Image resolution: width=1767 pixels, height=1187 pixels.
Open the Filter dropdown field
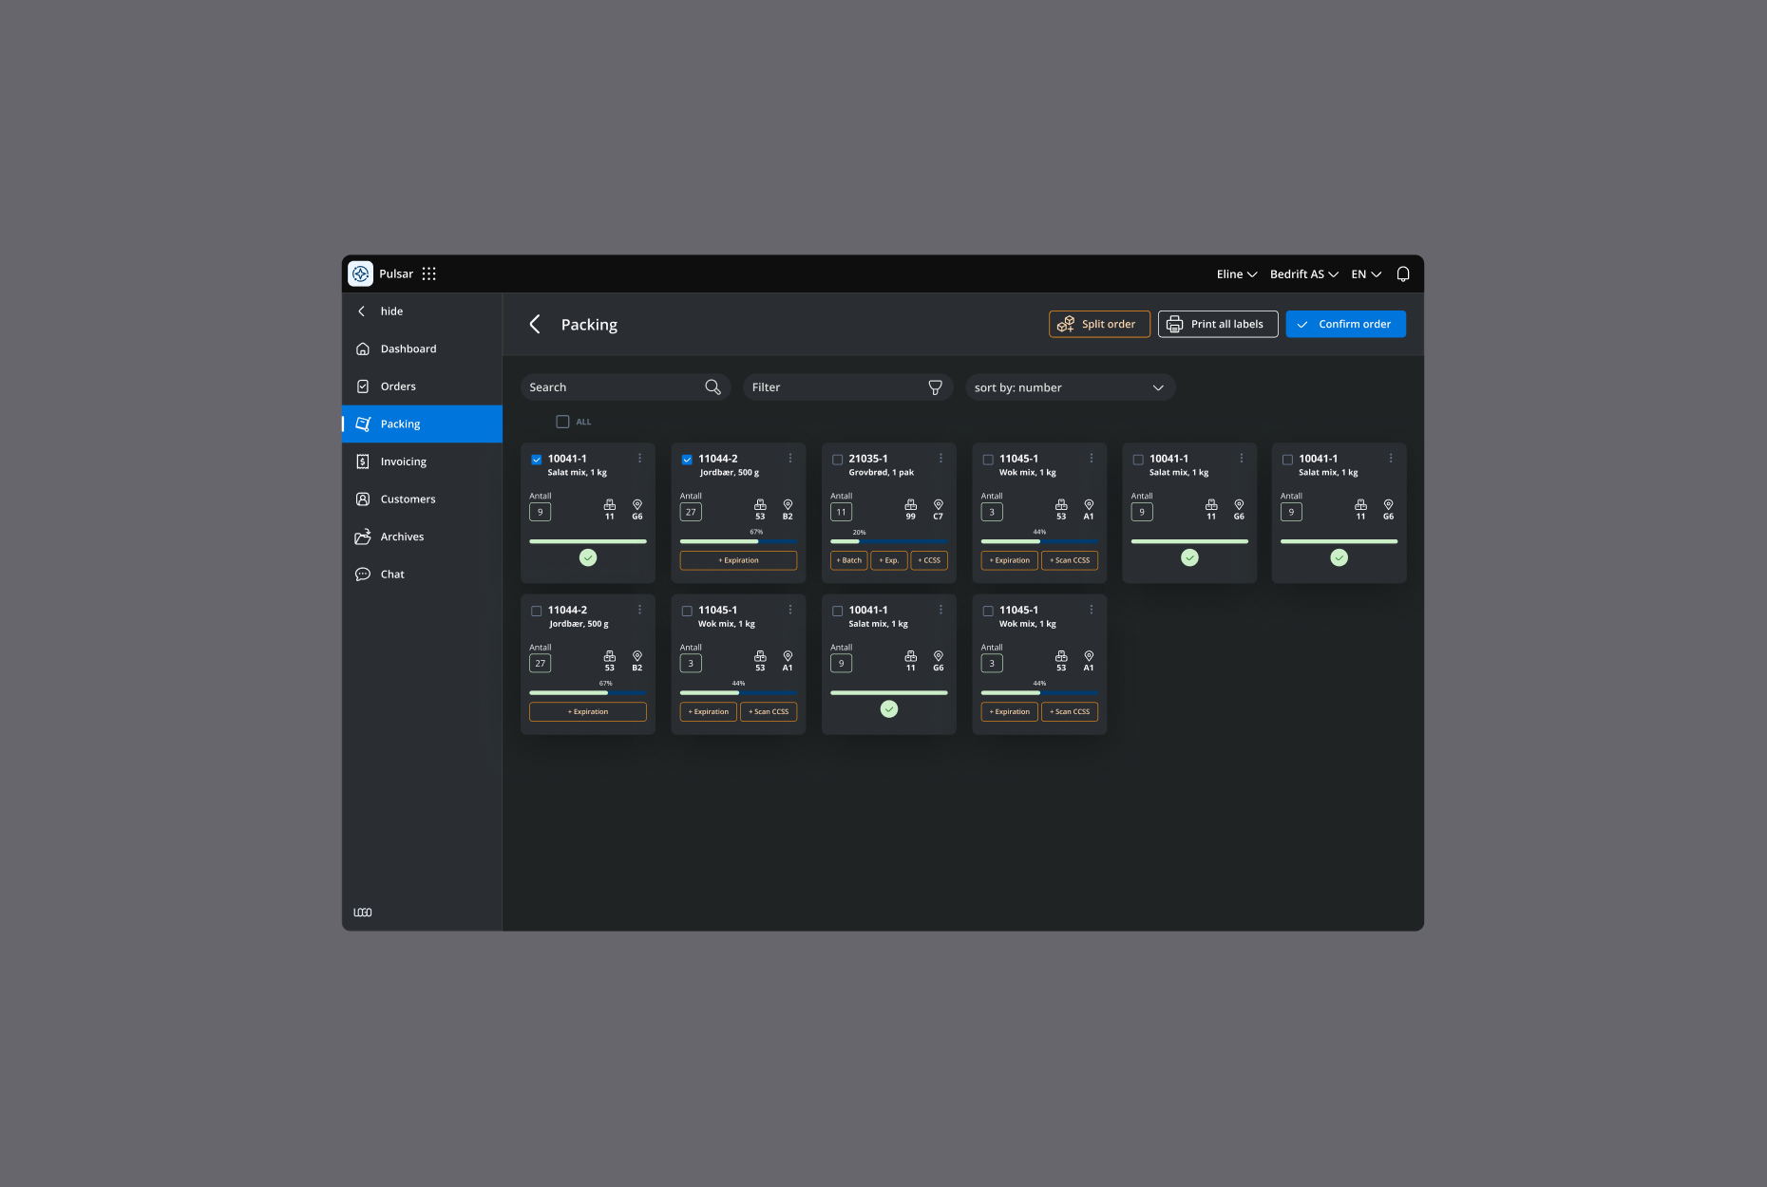click(x=847, y=387)
